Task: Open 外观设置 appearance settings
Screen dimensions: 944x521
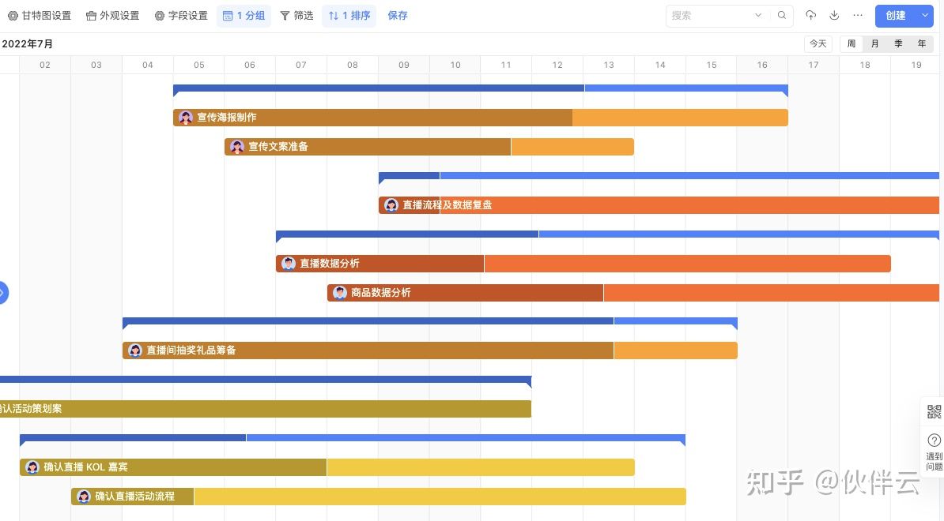Action: [112, 16]
